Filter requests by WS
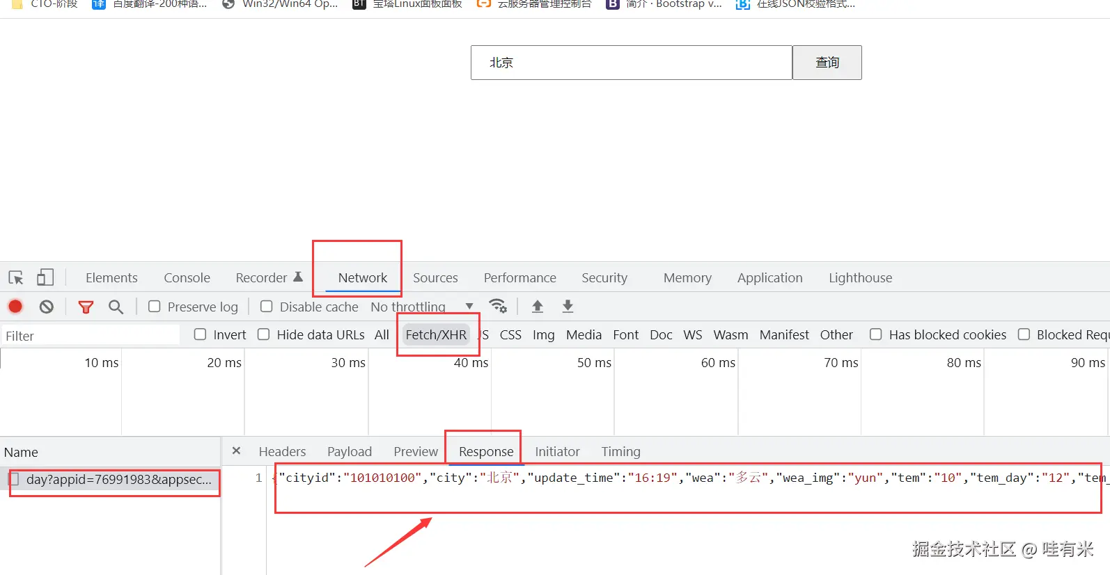This screenshot has height=575, width=1110. pos(693,334)
